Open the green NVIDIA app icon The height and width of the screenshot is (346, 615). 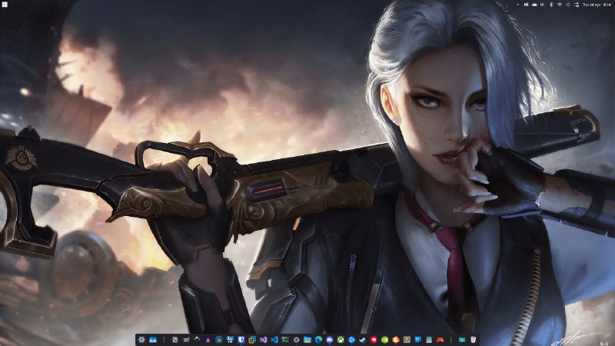[x=384, y=340]
